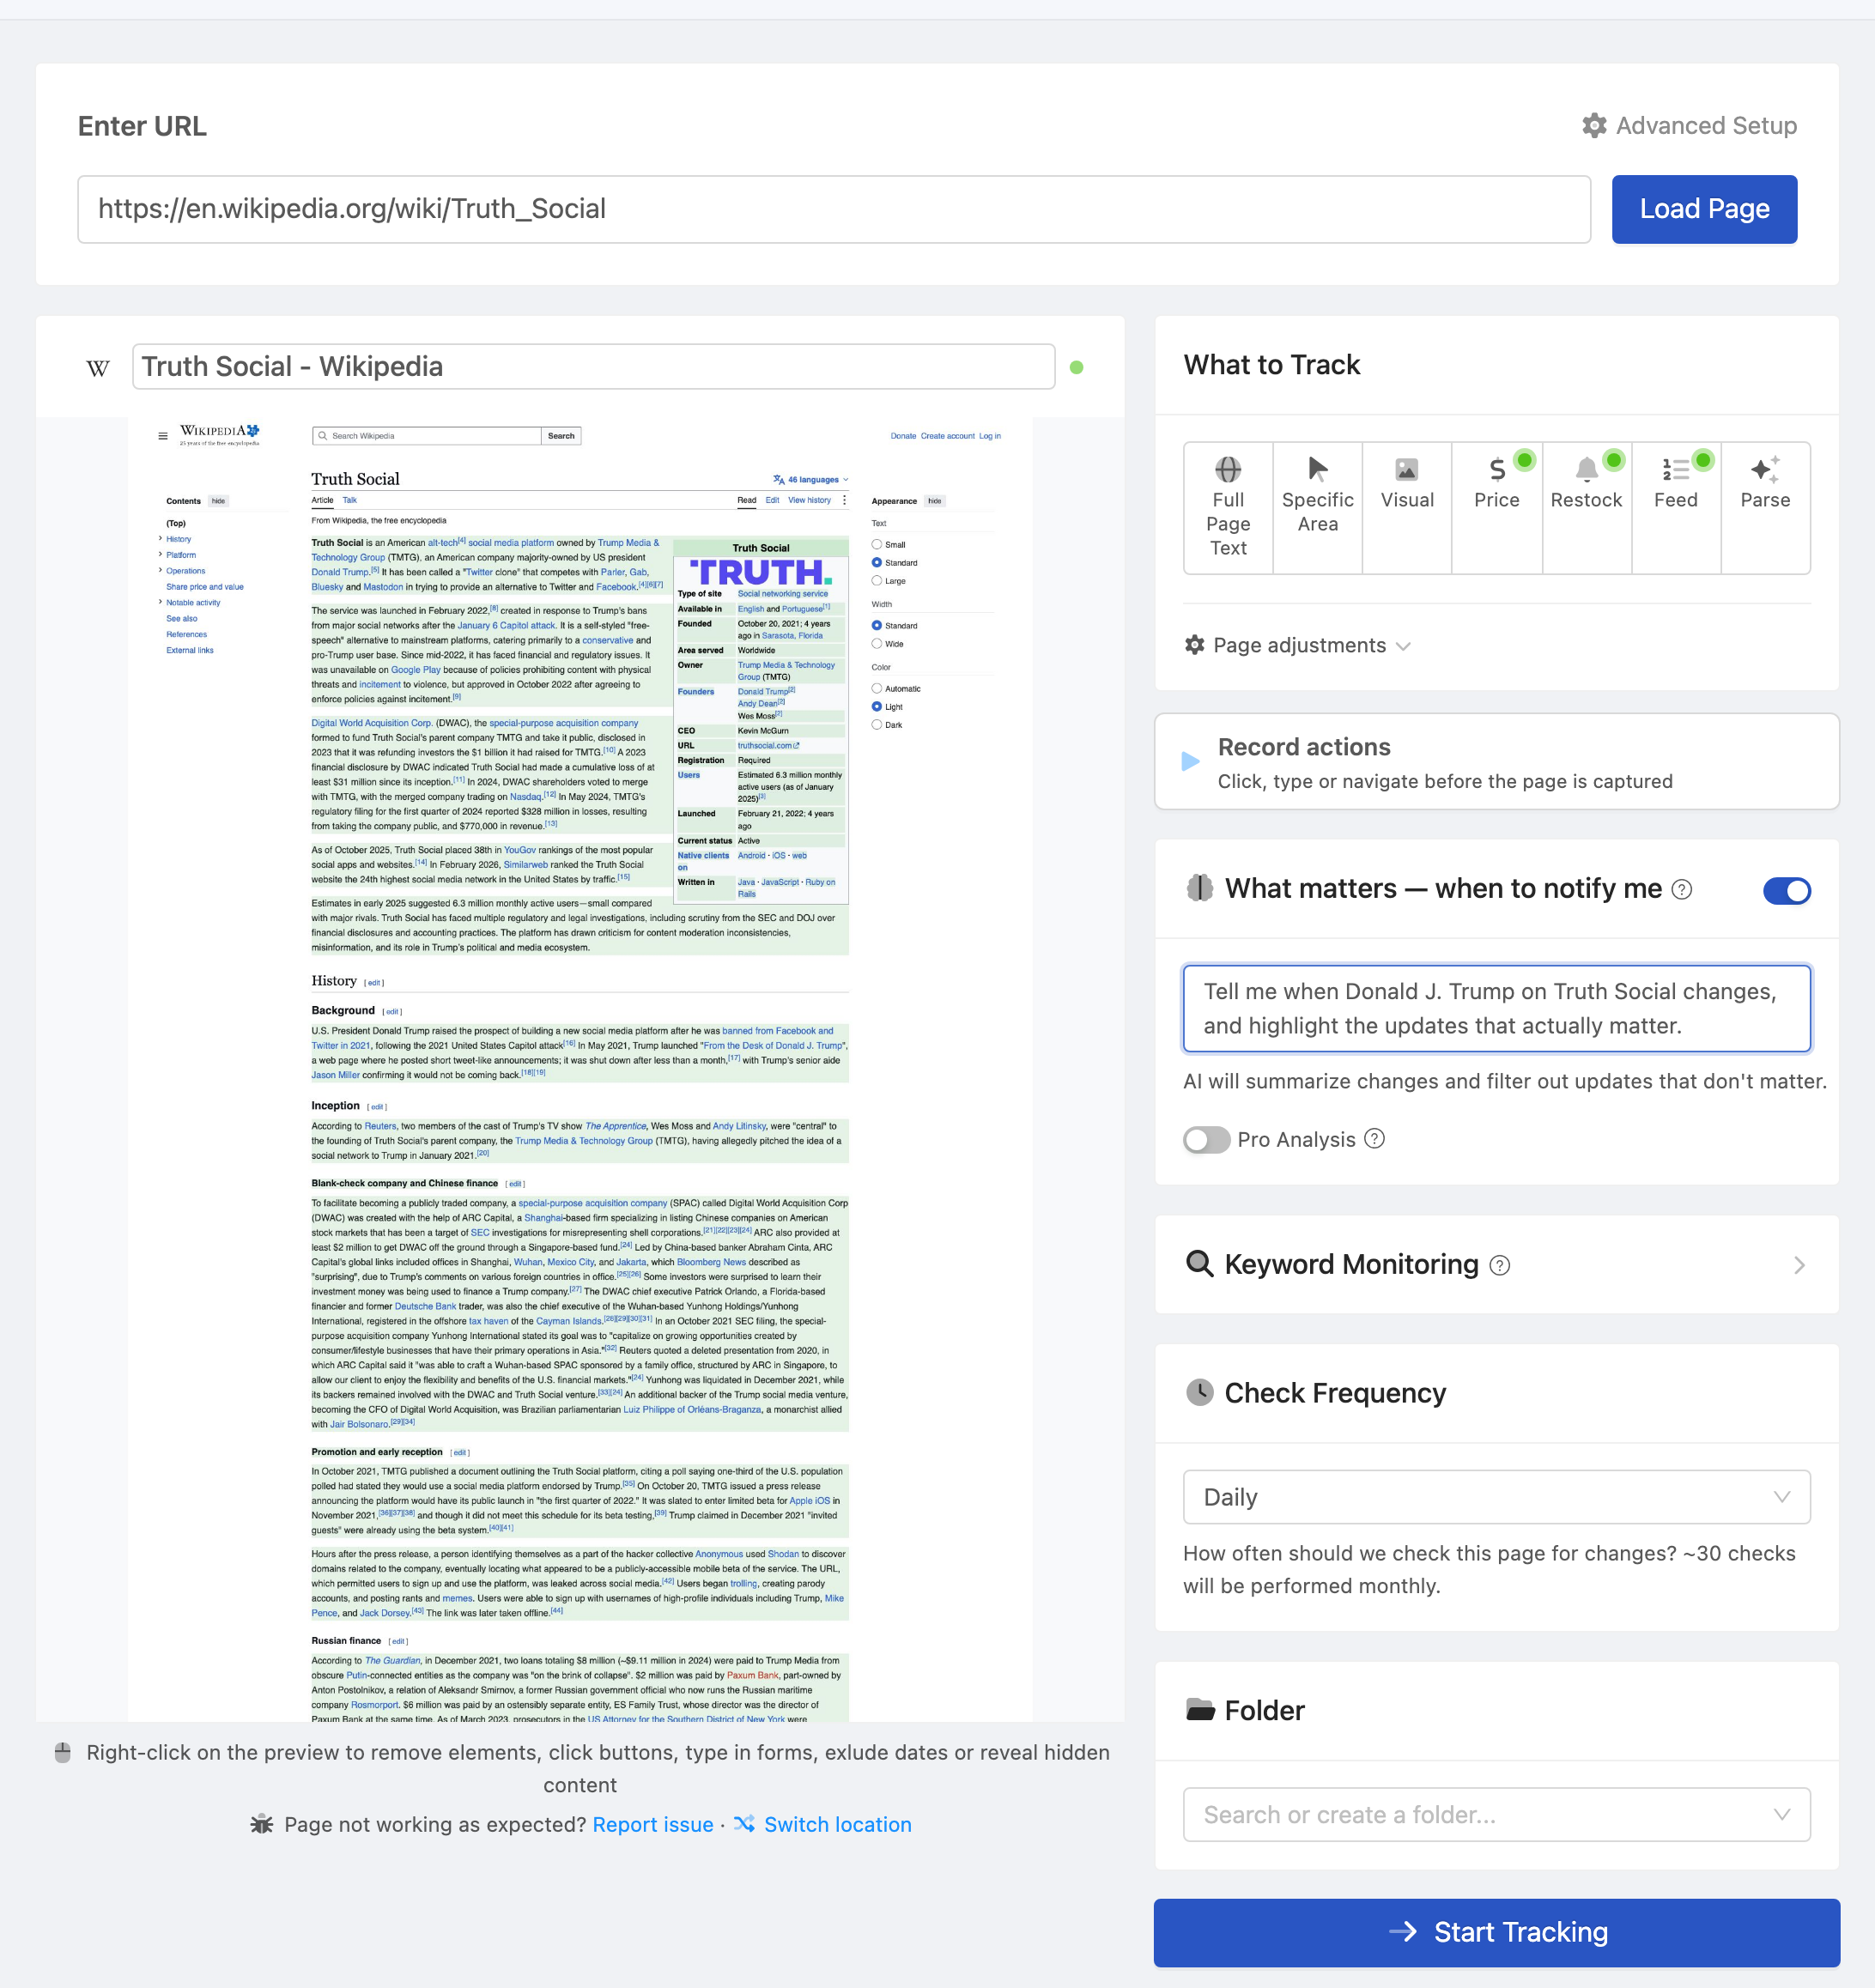The width and height of the screenshot is (1875, 1988).
Task: Click the Record actions play icon
Action: (1190, 761)
